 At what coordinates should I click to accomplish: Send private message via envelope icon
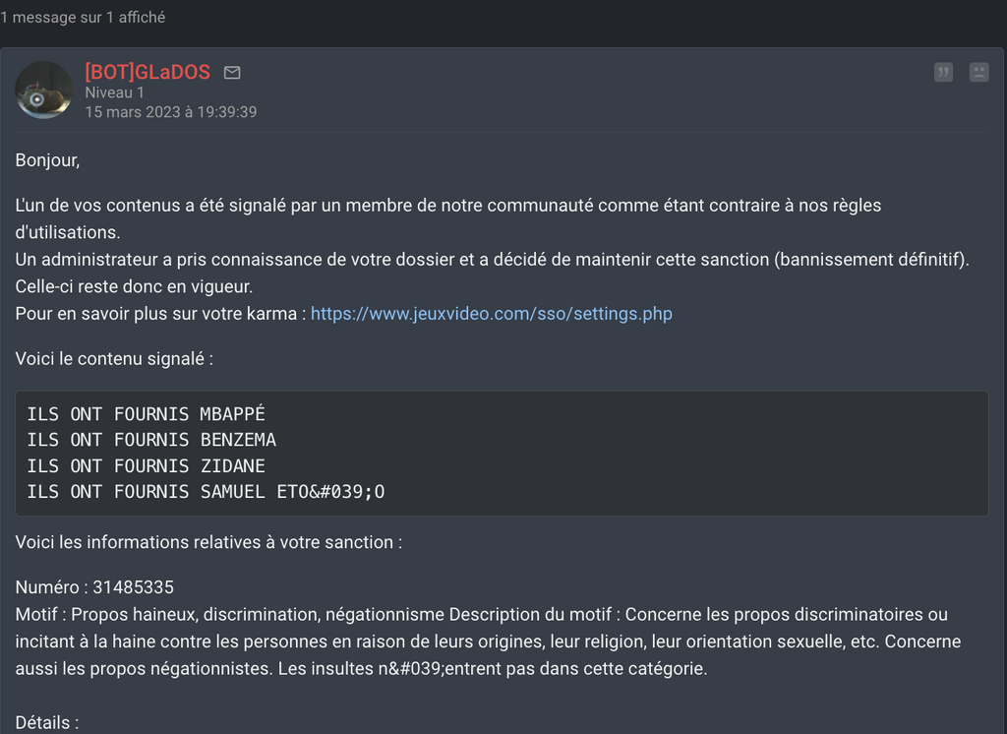tap(232, 73)
